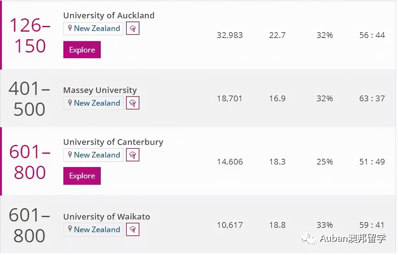Select New Zealand link under University of Auckland
Viewport: 398px width, 255px height.
[97, 28]
